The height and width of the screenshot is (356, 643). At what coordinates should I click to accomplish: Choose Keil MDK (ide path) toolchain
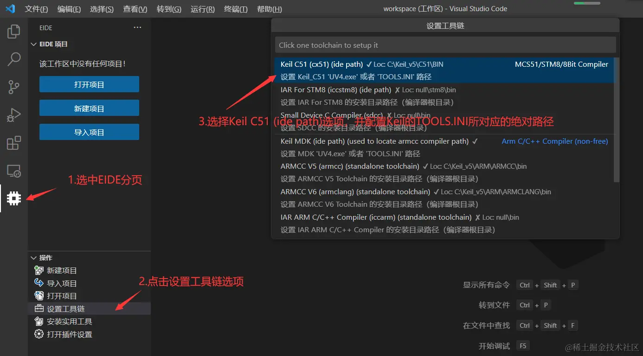pos(444,147)
